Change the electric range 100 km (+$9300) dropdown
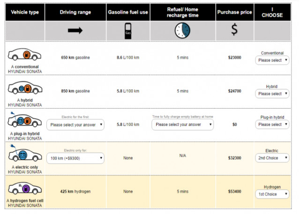 click(x=75, y=158)
